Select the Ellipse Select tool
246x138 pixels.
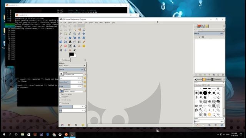(65, 30)
